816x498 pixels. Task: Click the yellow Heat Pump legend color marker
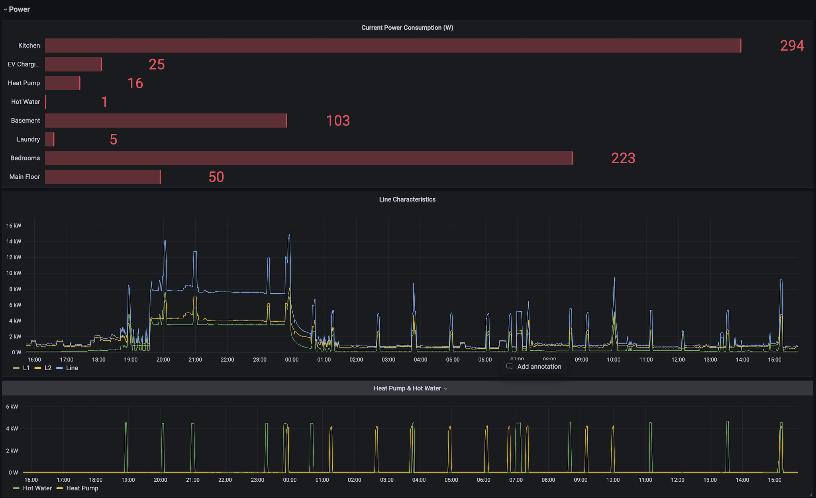pos(60,488)
